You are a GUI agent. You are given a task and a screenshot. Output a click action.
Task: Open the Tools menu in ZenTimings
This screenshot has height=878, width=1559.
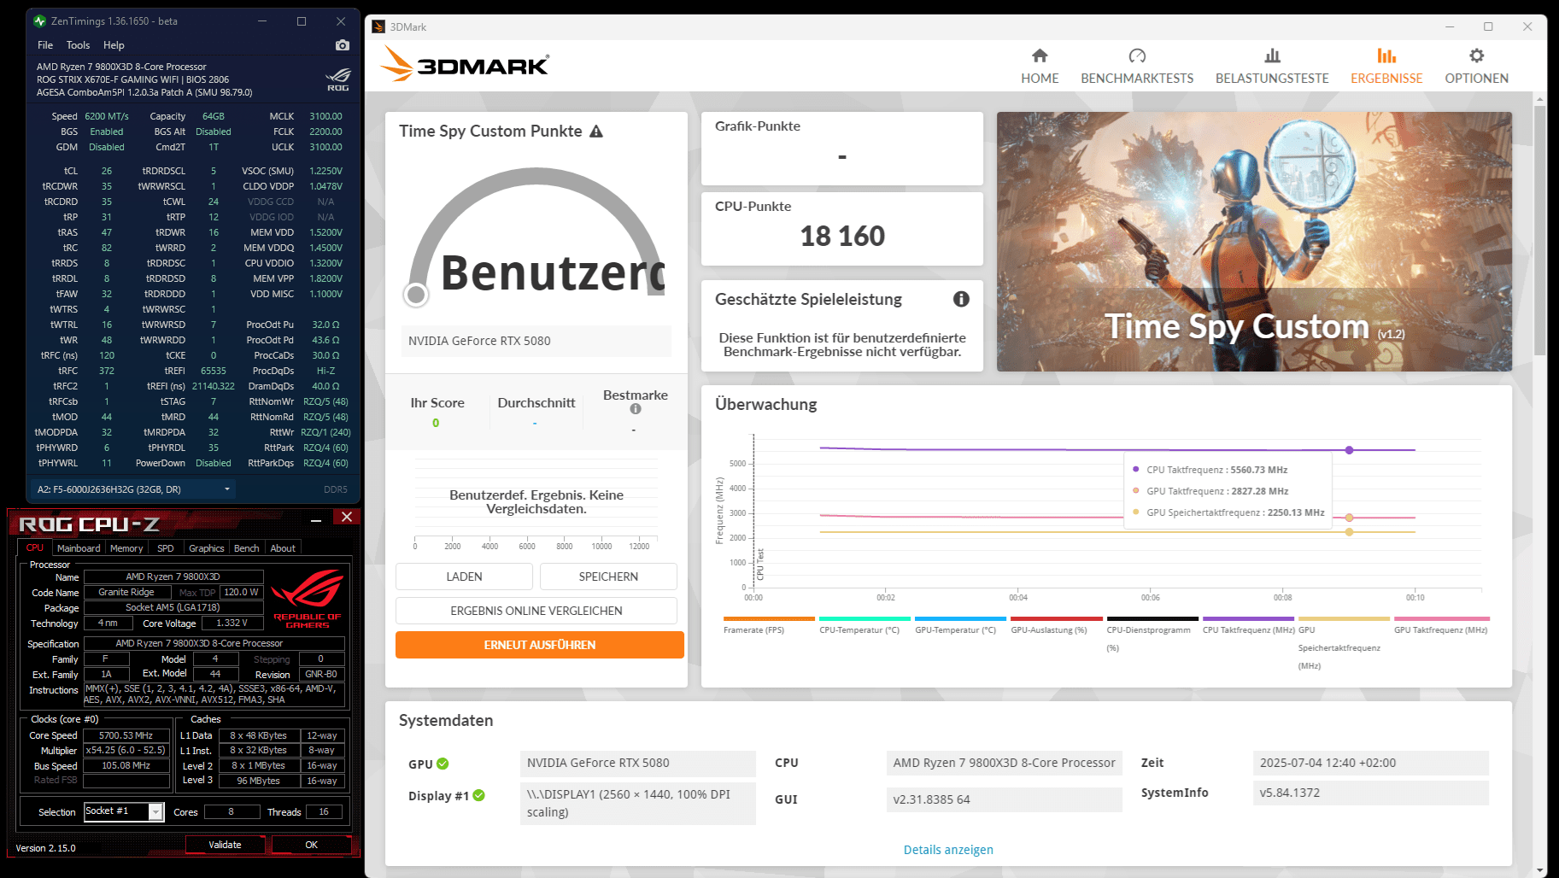click(x=78, y=45)
